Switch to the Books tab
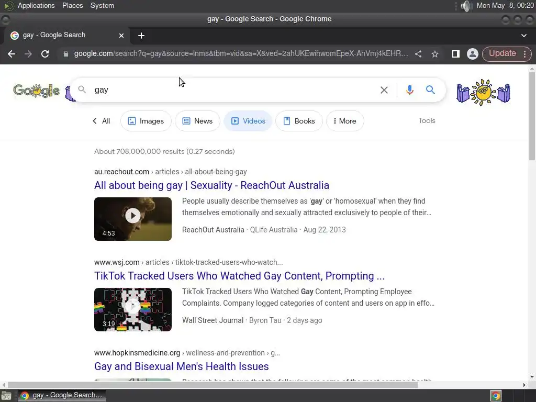Viewport: 536px width, 402px height. click(299, 121)
